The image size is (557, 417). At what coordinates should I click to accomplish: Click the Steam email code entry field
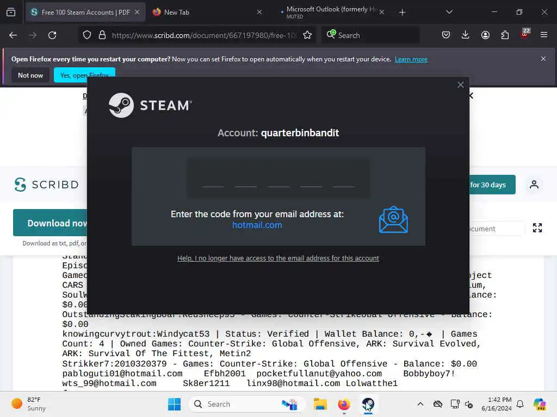(x=278, y=178)
